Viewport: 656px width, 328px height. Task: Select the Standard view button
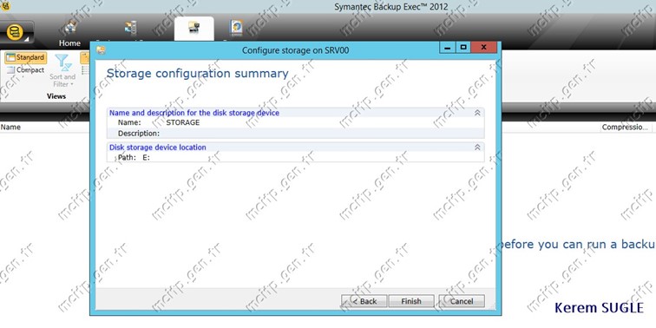(25, 58)
